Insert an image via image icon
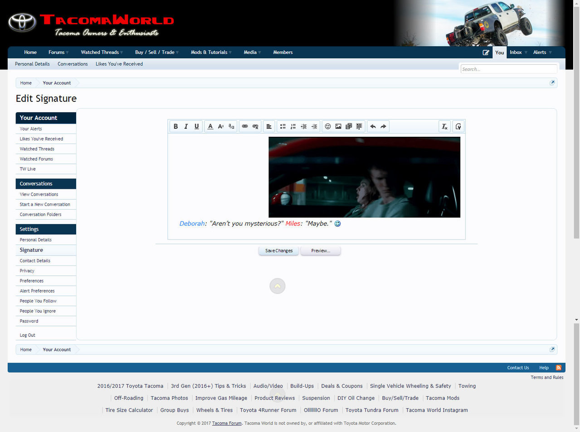 (x=338, y=126)
